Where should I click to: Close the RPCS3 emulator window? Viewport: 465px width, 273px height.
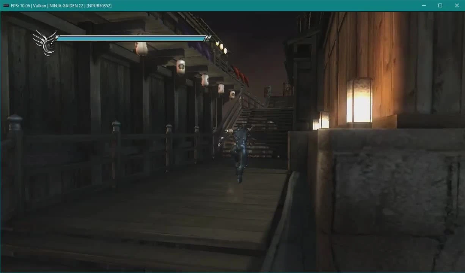(x=457, y=5)
